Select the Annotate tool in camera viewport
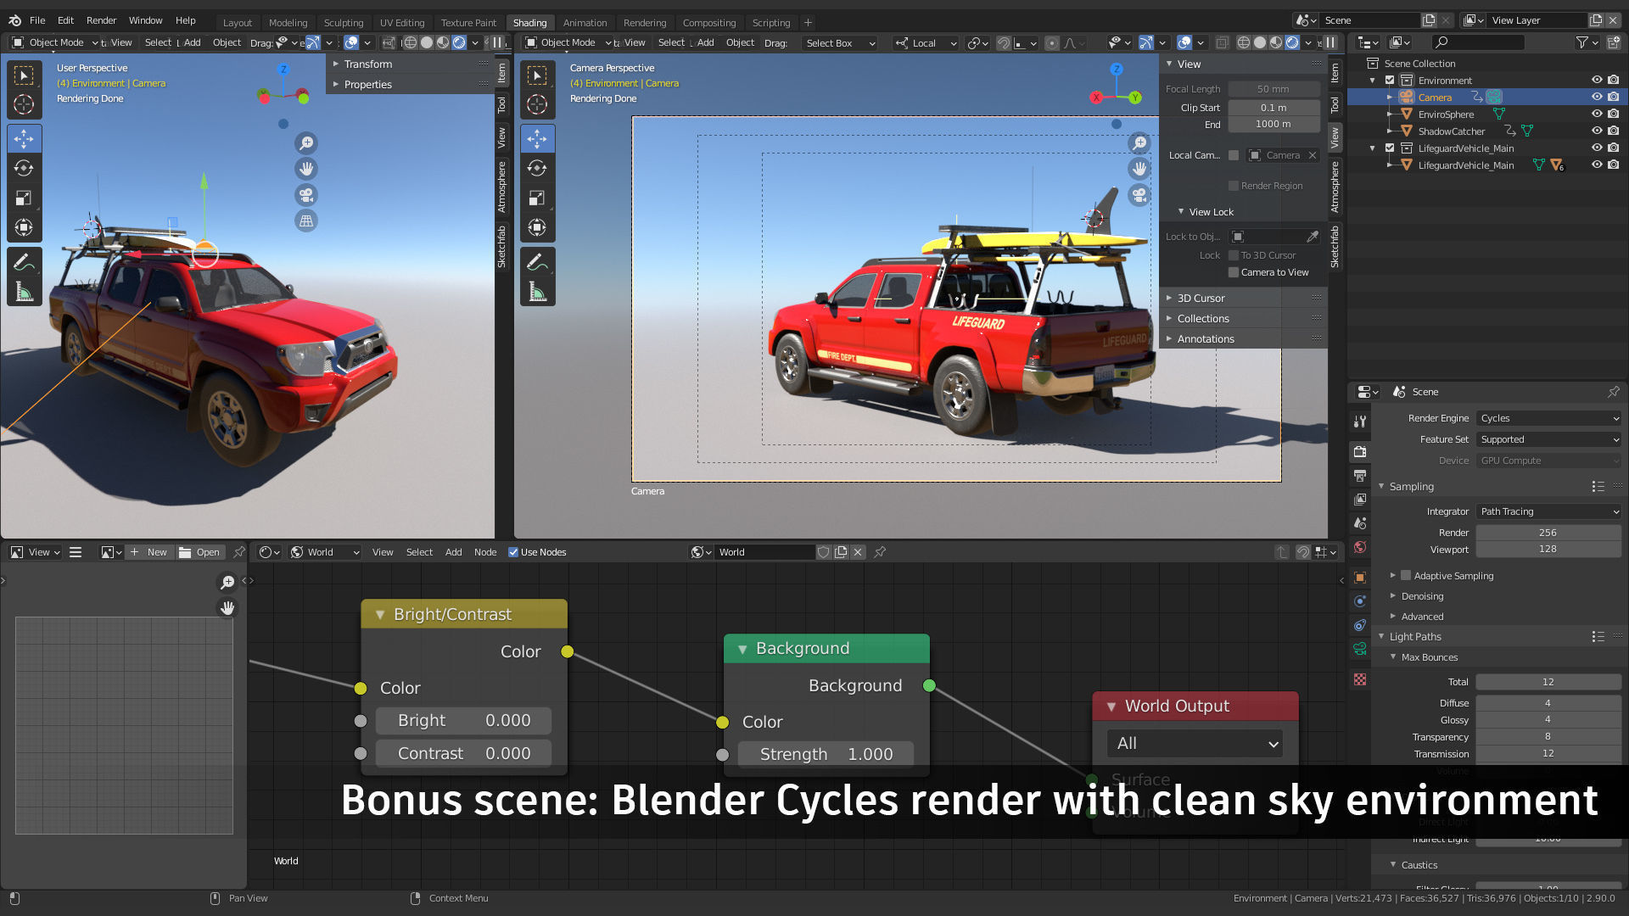Image resolution: width=1629 pixels, height=916 pixels. pos(537,262)
